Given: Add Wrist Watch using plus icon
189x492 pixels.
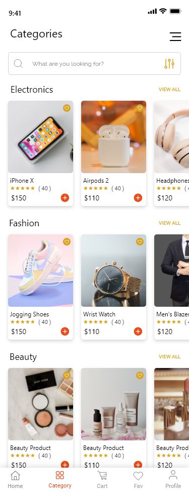Looking at the screenshot, I should tap(138, 332).
